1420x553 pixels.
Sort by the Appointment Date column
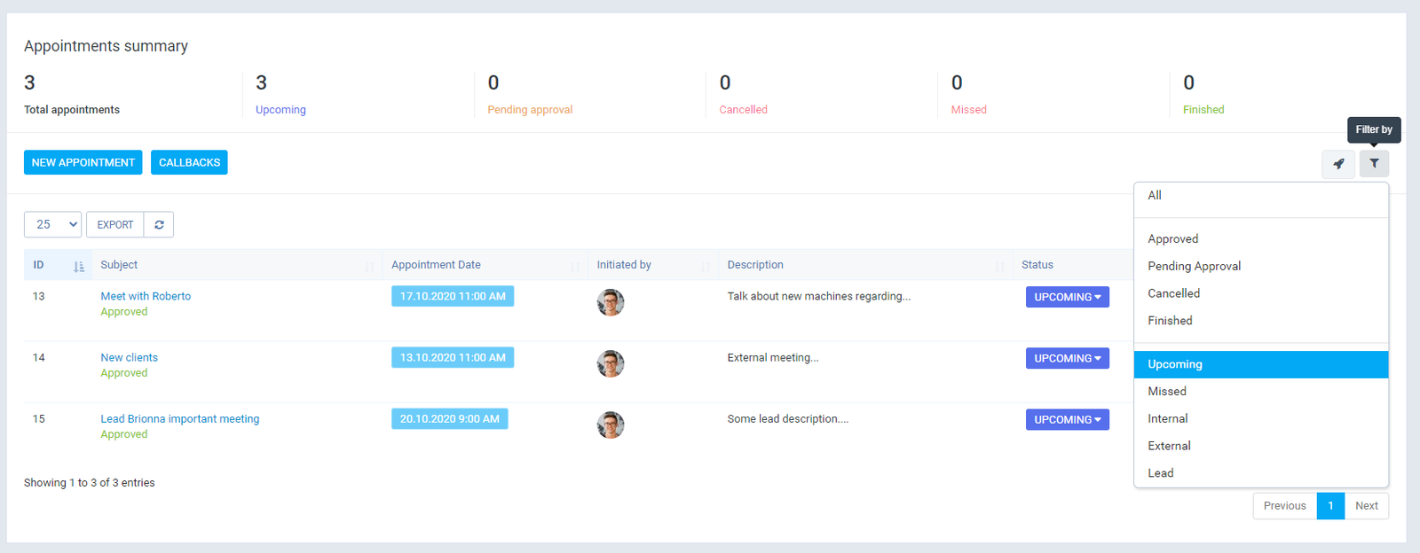[x=436, y=265]
